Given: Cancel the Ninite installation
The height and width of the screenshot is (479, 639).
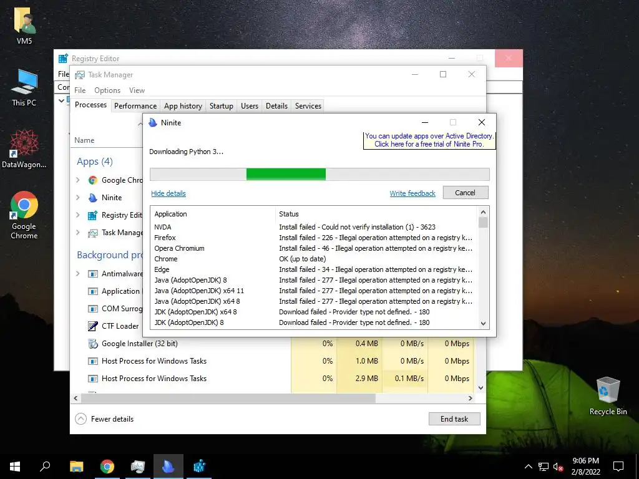Looking at the screenshot, I should (x=466, y=193).
